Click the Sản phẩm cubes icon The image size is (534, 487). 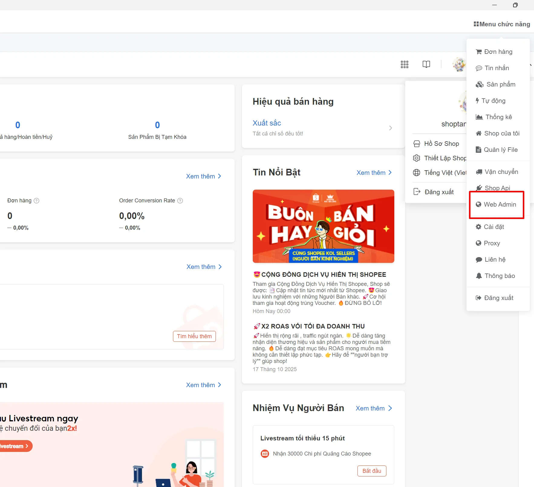coord(480,84)
